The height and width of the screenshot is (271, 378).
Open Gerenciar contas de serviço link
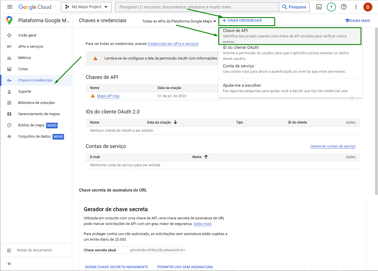tap(333, 146)
